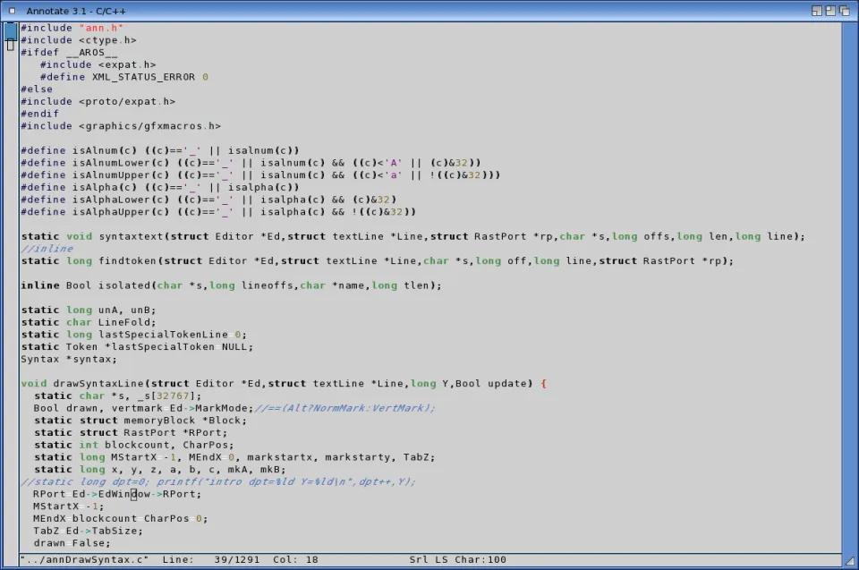Click the Col: 18 status indicator
859x570 pixels.
coord(295,559)
